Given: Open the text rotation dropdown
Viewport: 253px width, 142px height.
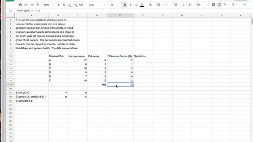Looking at the screenshot, I should (x=199, y=5).
